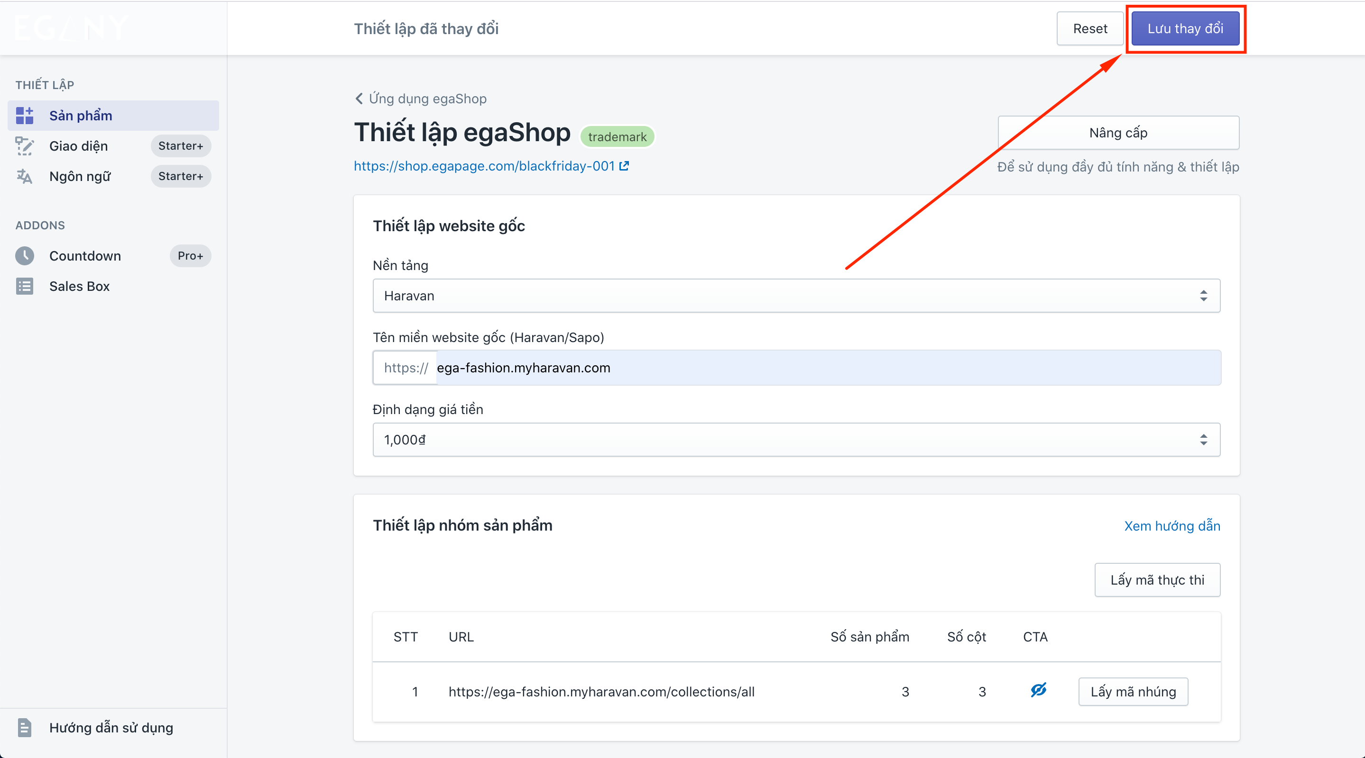Click the Countdown clock icon
This screenshot has width=1365, height=758.
(24, 256)
